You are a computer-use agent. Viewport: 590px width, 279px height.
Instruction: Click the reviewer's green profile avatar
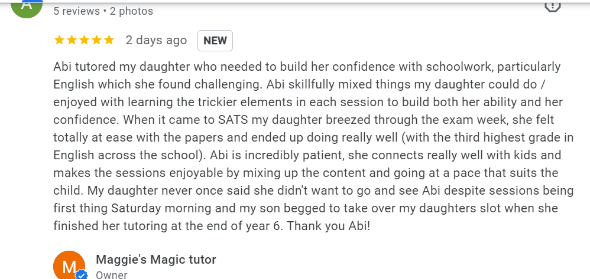coord(27,7)
